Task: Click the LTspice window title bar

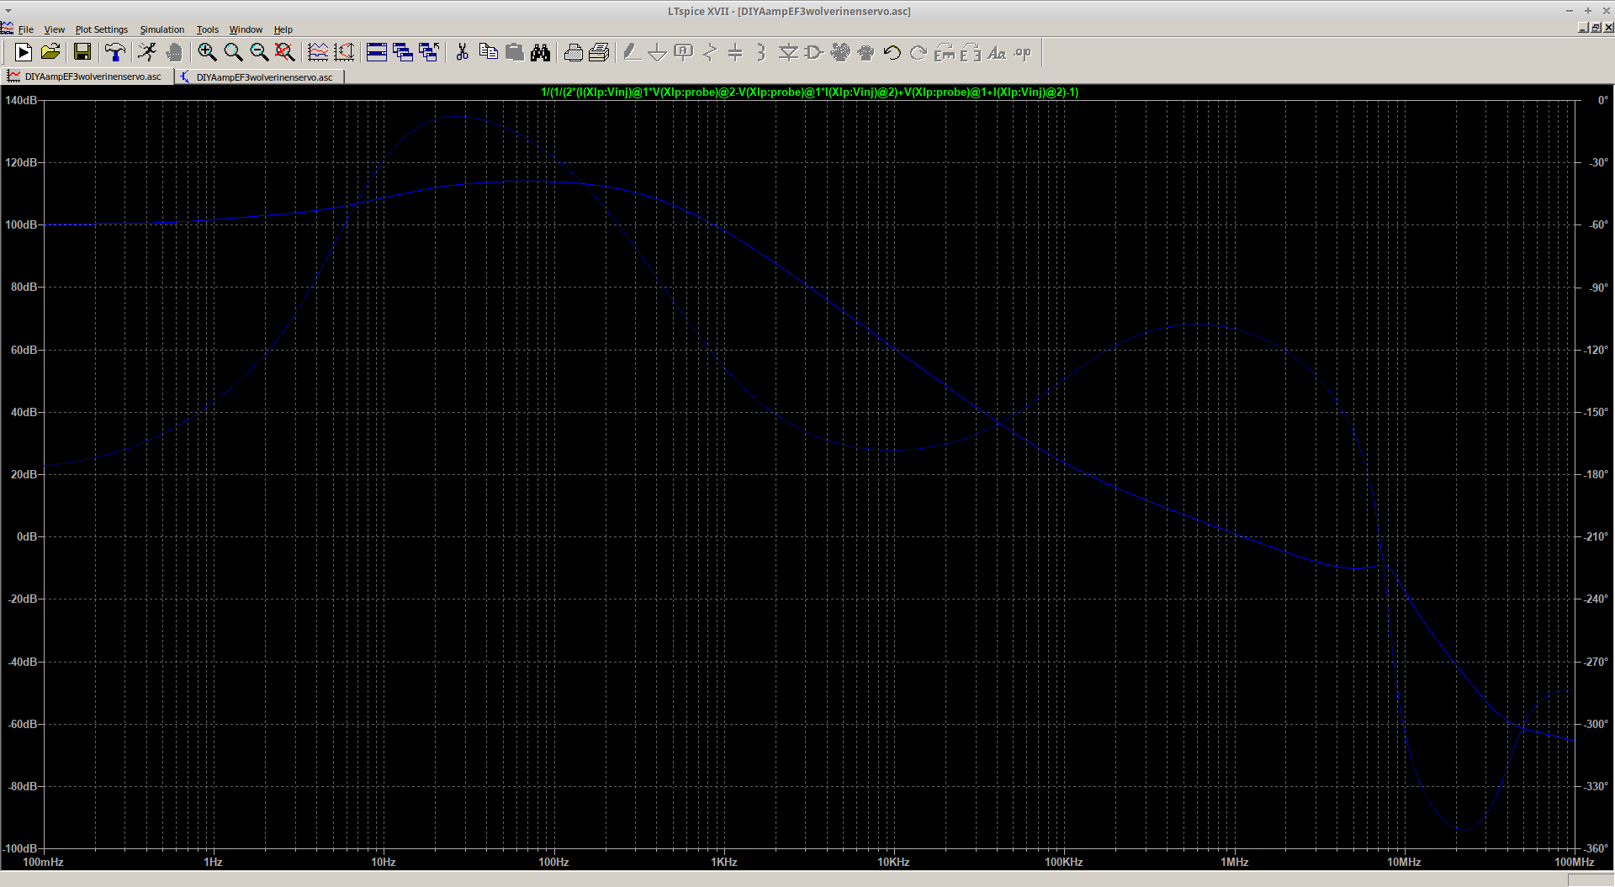Action: [x=789, y=11]
